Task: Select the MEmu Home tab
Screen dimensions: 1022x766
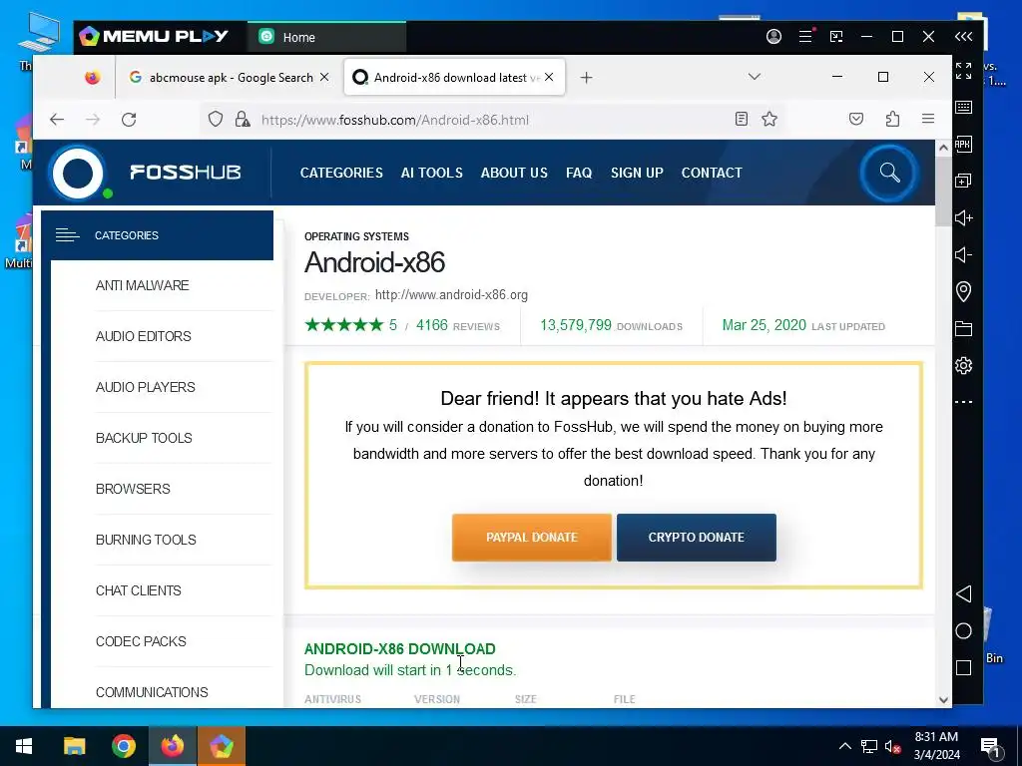Action: click(326, 37)
